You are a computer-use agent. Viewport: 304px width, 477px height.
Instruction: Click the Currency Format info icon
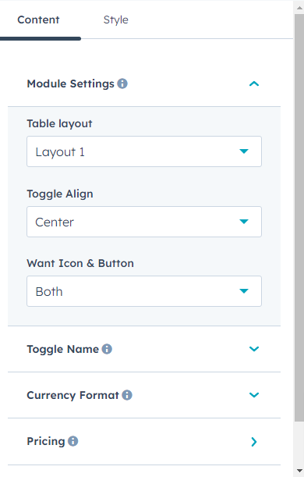click(127, 395)
